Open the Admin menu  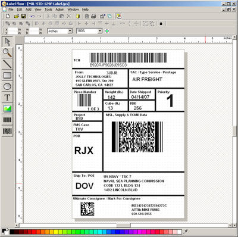(x=59, y=10)
